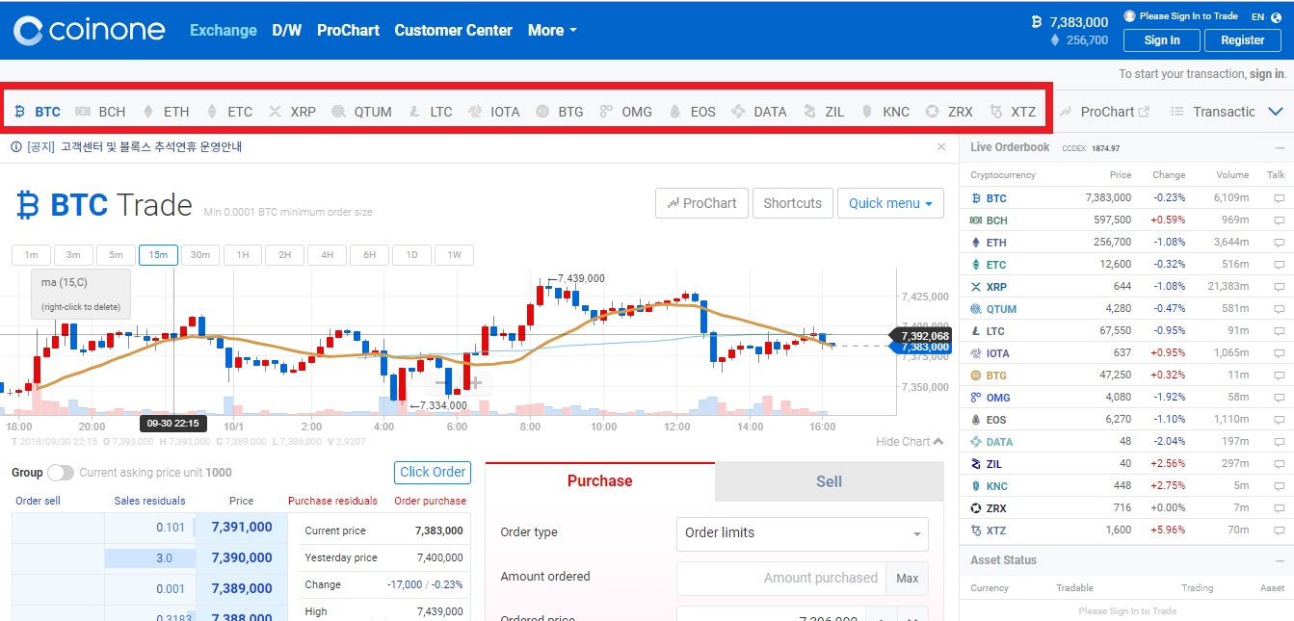Select the XRP coin tab
This screenshot has height=621, width=1294.
point(292,112)
